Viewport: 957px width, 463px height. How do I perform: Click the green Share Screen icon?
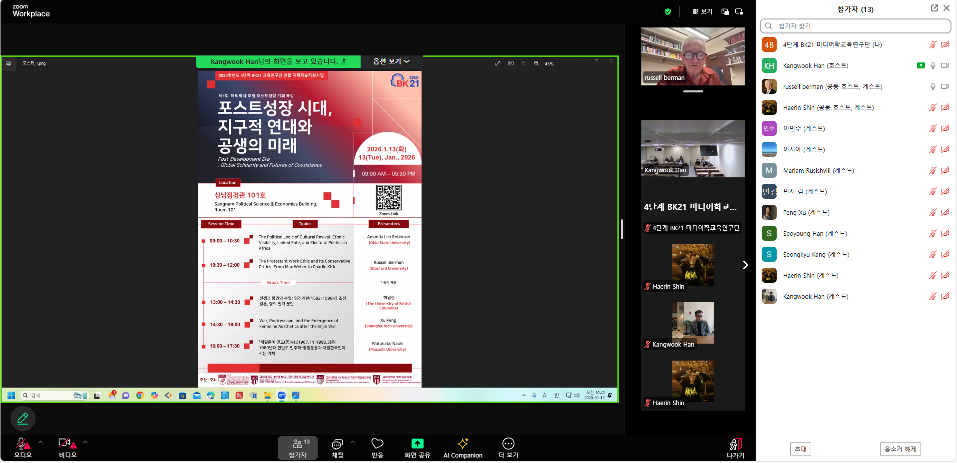[x=417, y=444]
